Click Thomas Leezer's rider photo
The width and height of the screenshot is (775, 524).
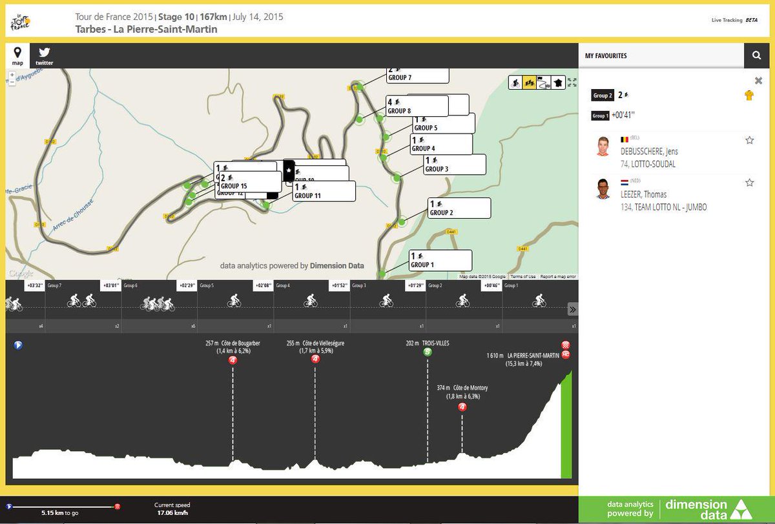click(603, 188)
